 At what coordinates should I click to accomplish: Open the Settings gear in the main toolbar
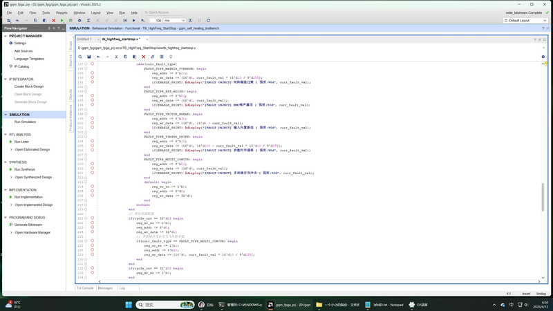(79, 21)
